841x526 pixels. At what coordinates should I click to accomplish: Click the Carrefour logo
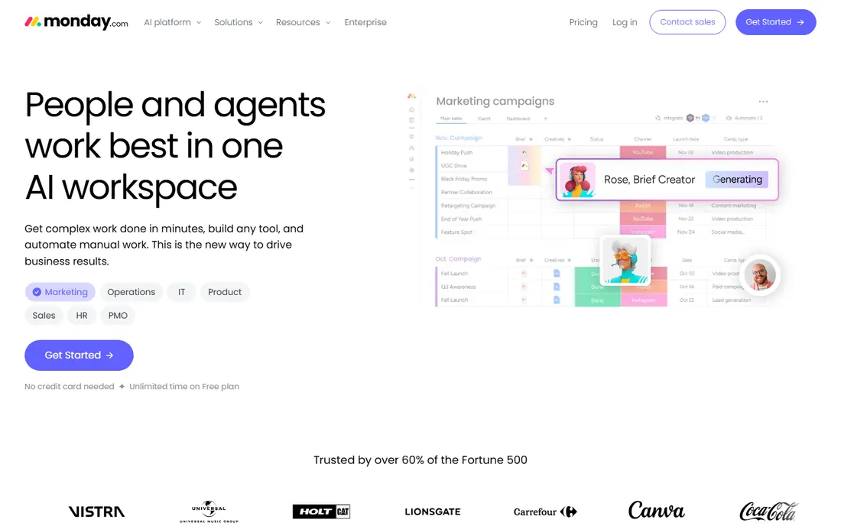coord(545,511)
